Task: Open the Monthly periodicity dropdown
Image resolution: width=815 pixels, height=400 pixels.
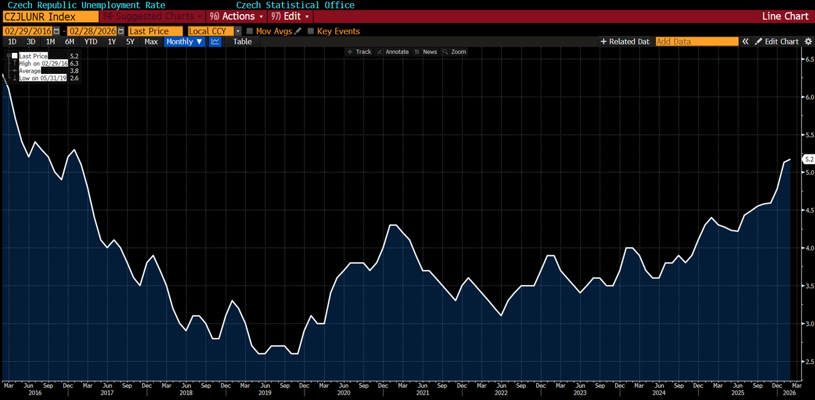Action: (185, 41)
